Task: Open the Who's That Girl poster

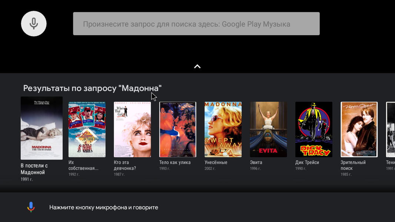Action: point(132,129)
